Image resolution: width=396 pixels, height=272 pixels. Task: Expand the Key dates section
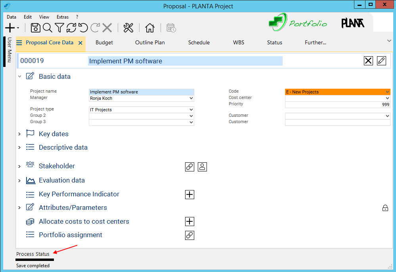[x=19, y=134]
